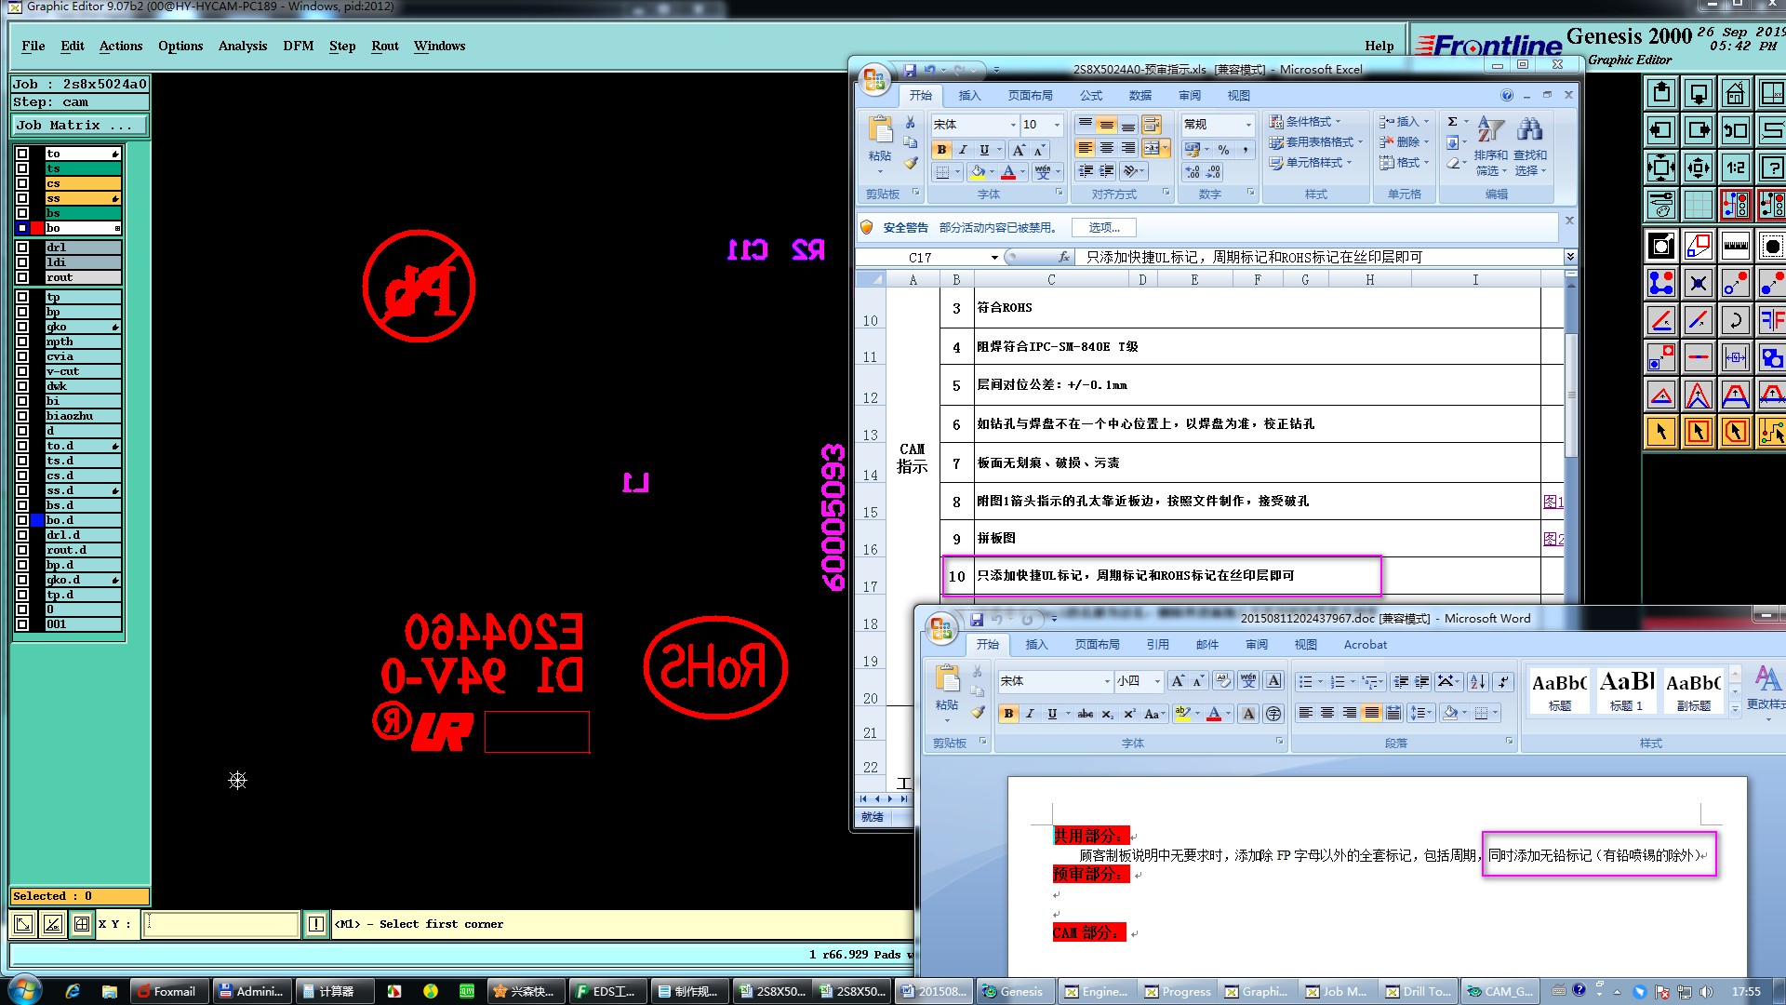This screenshot has height=1005, width=1786.
Task: Click the 选项... security warning button
Action: (x=1104, y=228)
